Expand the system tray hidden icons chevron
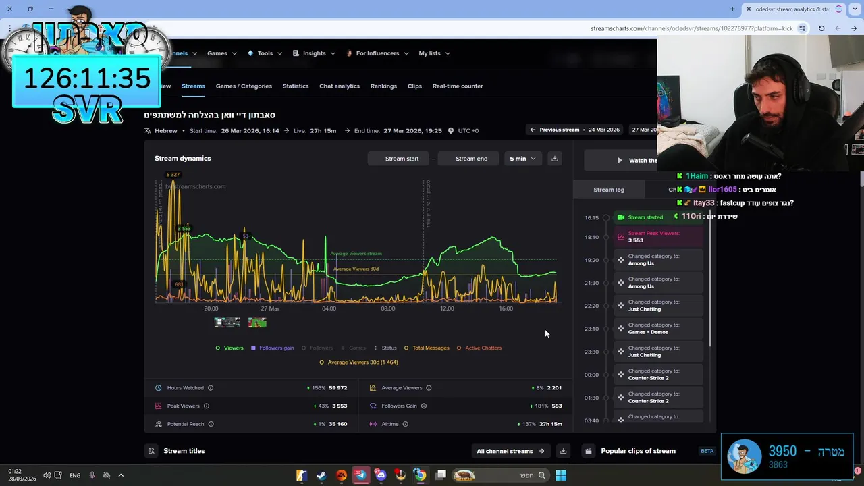 point(121,475)
